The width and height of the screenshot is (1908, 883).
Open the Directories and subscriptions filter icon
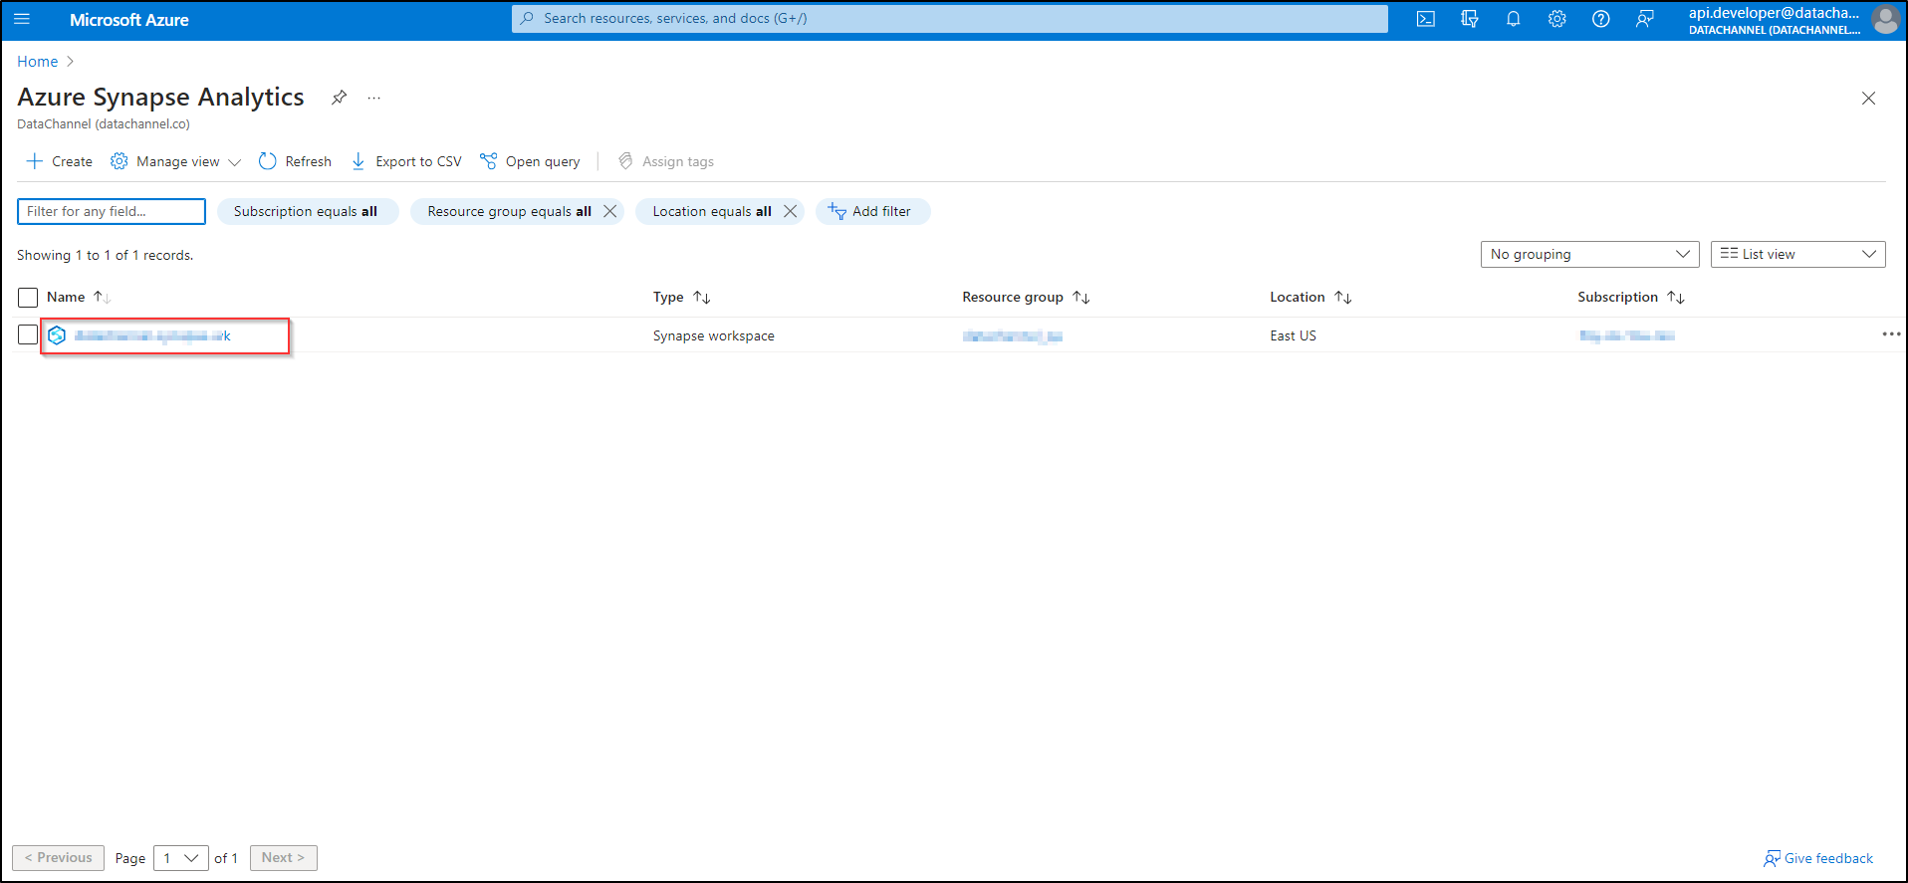[1470, 19]
